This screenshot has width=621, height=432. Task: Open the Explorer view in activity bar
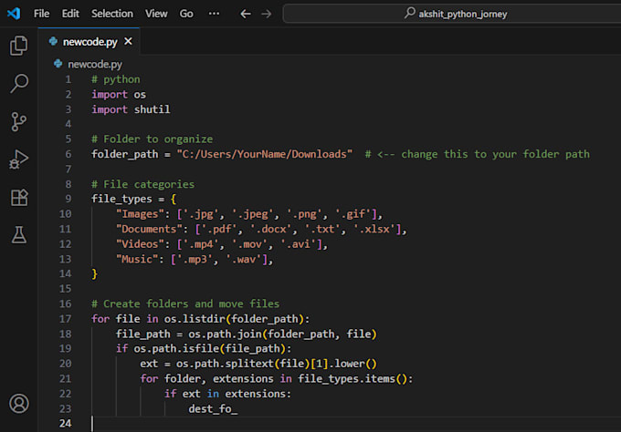click(x=18, y=46)
